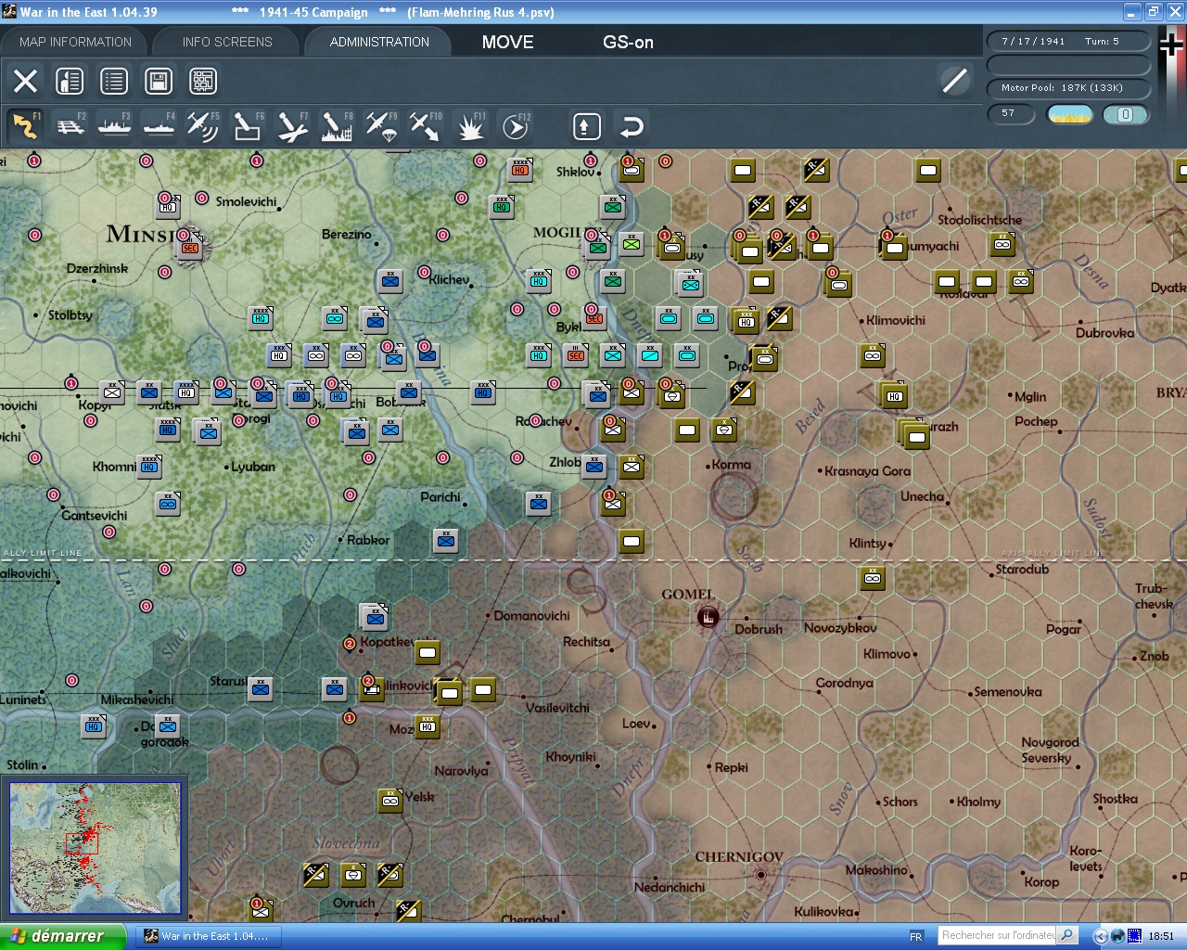This screenshot has height=950, width=1187.
Task: Select the Soviet unit counter by Yelsk
Action: (x=390, y=800)
